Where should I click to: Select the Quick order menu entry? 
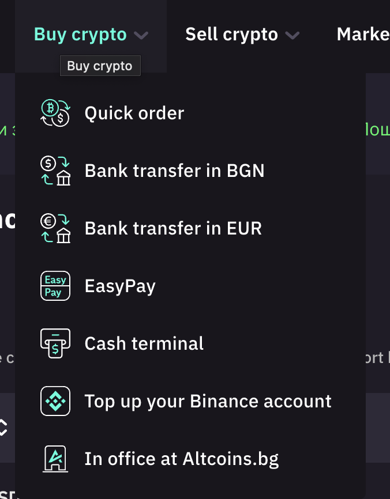(x=134, y=113)
